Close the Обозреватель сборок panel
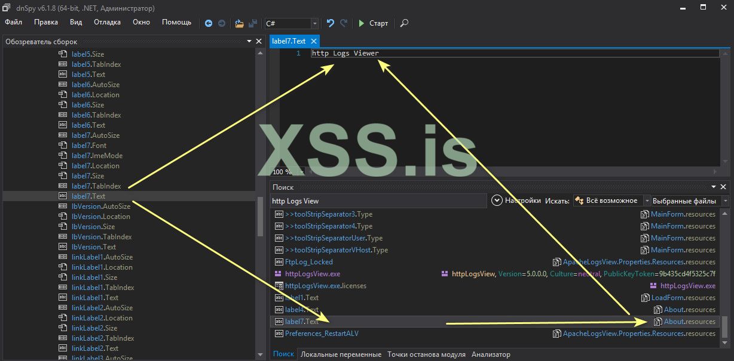Viewport: 734px width, 361px height. 259,41
